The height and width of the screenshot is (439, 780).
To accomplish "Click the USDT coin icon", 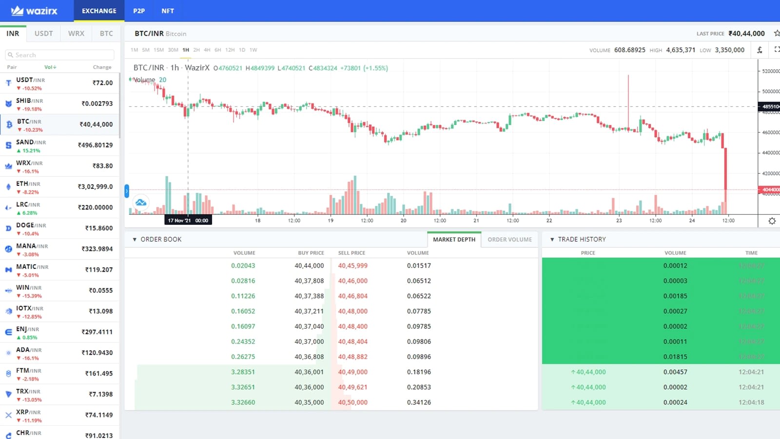I will (x=8, y=83).
